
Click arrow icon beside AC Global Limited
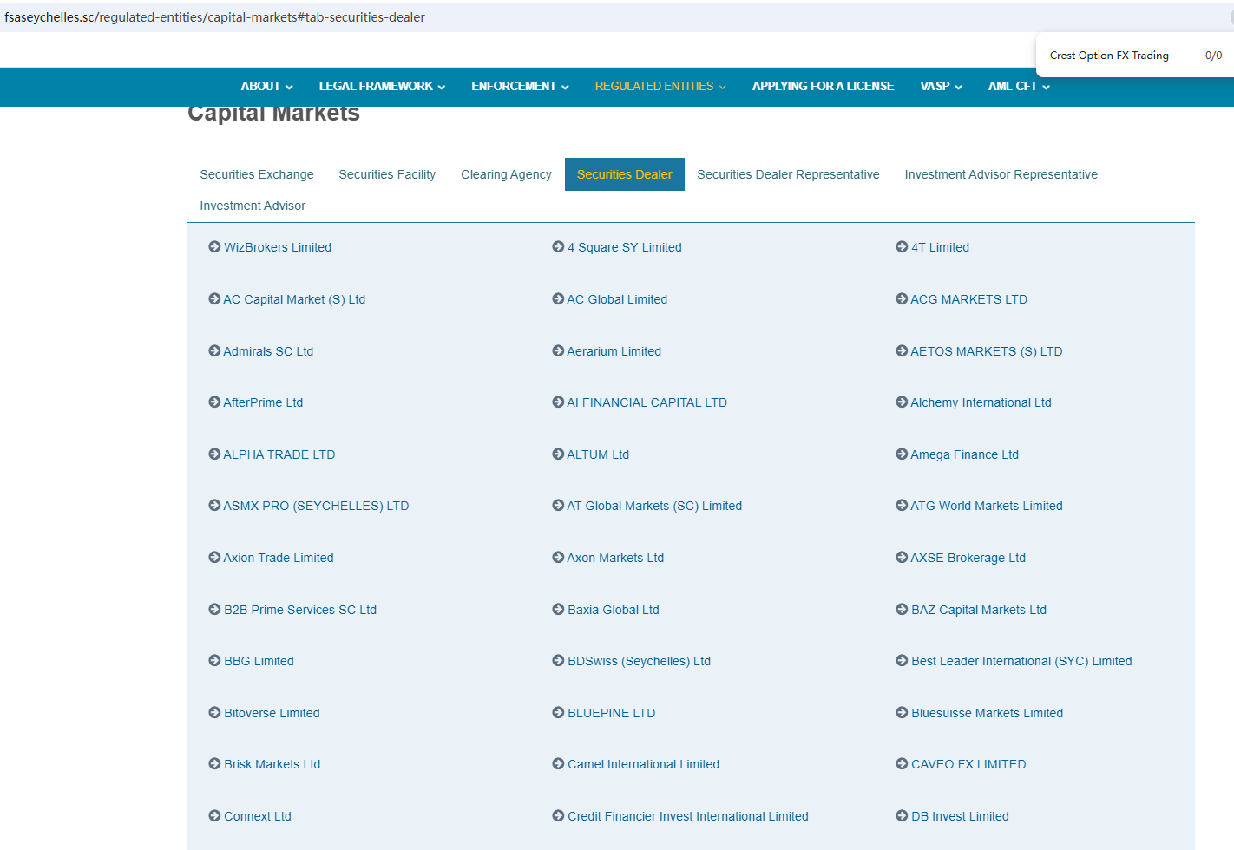click(558, 299)
